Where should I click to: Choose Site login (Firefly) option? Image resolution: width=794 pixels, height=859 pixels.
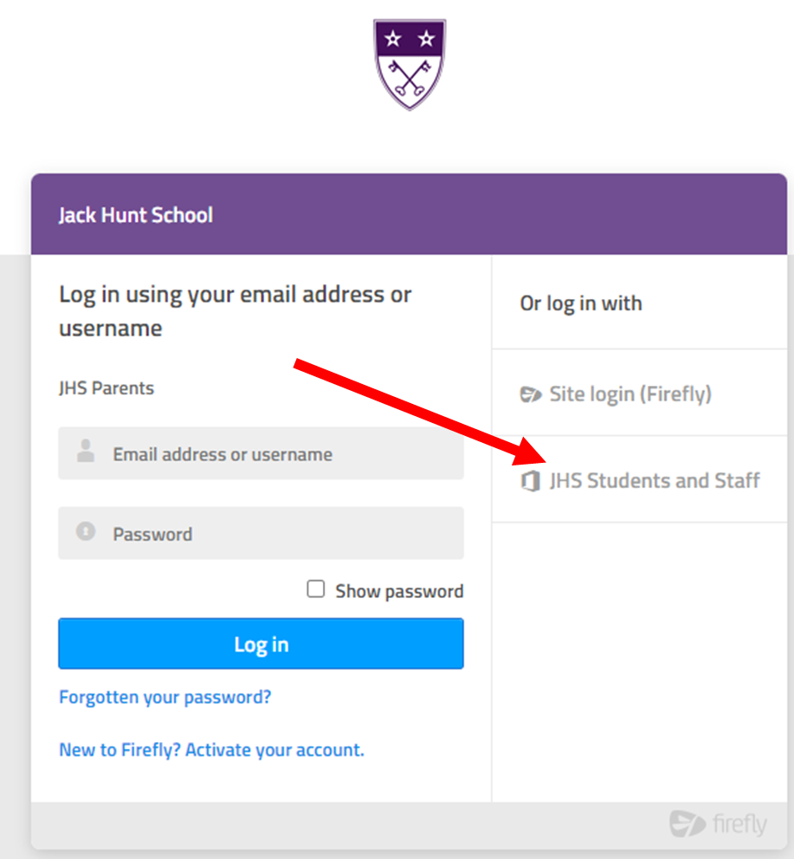click(639, 393)
